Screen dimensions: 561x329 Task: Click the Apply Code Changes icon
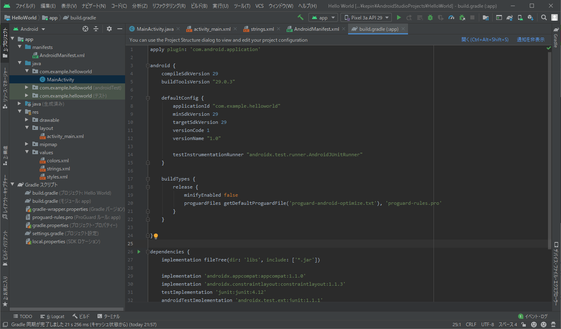coord(420,17)
